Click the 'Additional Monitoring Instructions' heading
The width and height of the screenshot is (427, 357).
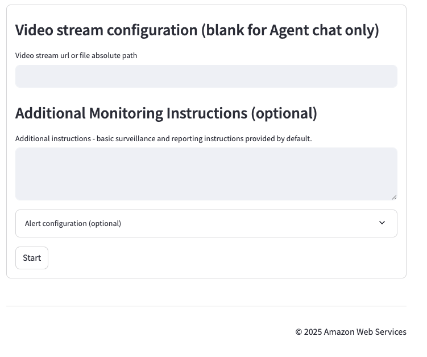pyautogui.click(x=131, y=113)
